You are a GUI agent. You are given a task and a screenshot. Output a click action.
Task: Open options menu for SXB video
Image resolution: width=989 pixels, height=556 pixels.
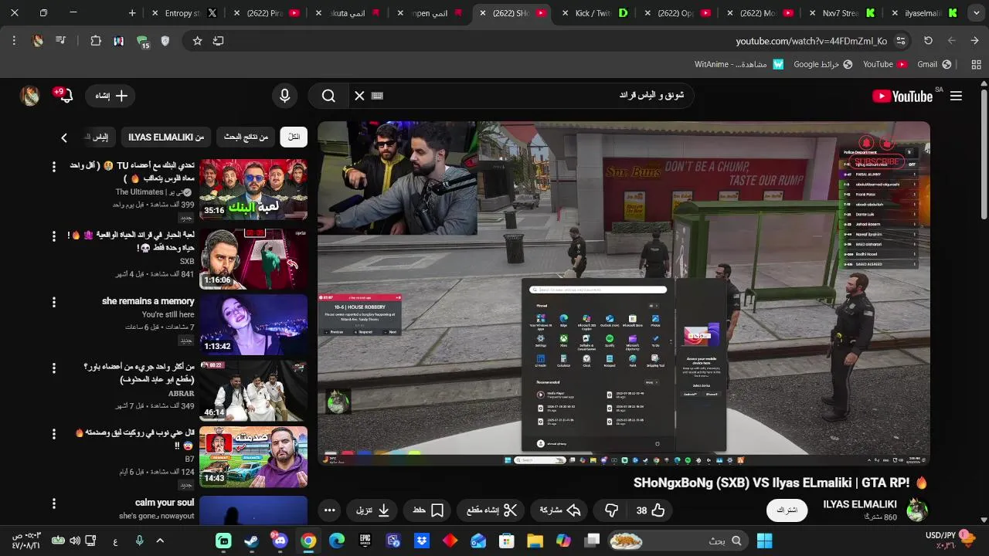pyautogui.click(x=54, y=236)
